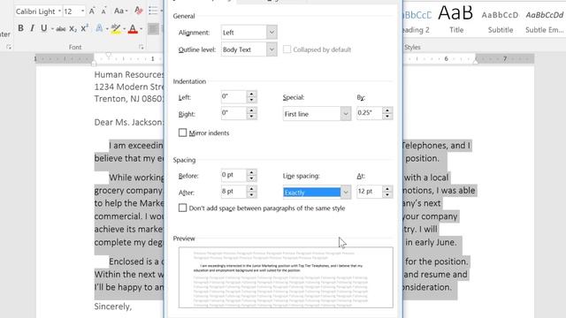Open the Calibri Light font name dropdown

coord(59,11)
